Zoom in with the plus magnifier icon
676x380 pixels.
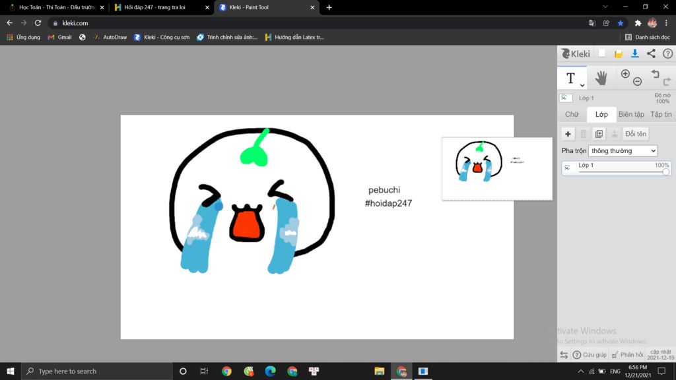coord(625,74)
